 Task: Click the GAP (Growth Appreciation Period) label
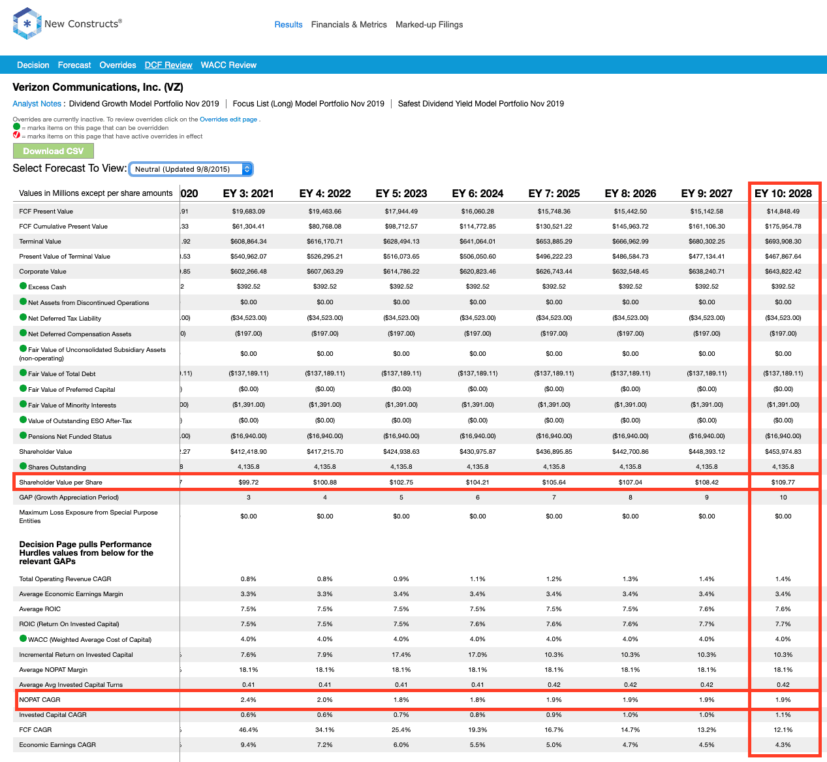(69, 498)
